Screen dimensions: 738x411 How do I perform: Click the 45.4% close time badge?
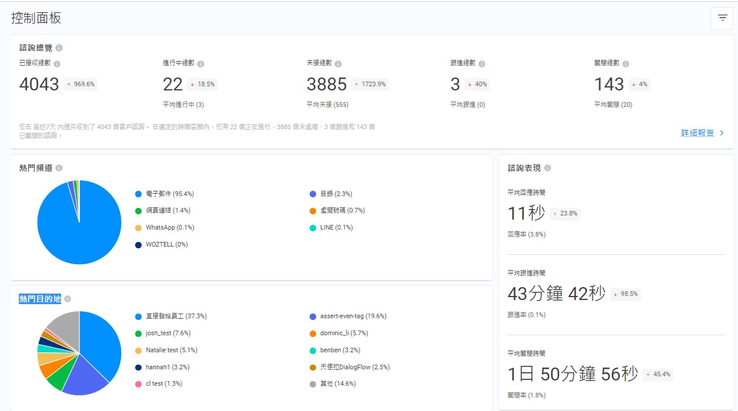pyautogui.click(x=658, y=375)
